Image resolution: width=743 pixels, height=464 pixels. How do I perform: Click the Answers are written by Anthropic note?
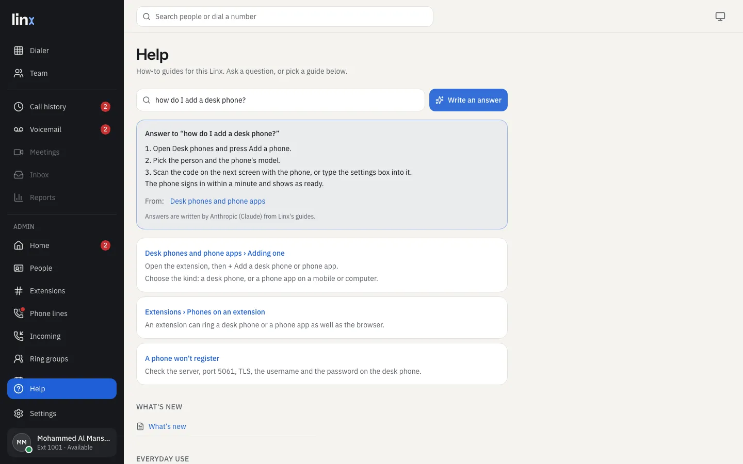(x=230, y=217)
